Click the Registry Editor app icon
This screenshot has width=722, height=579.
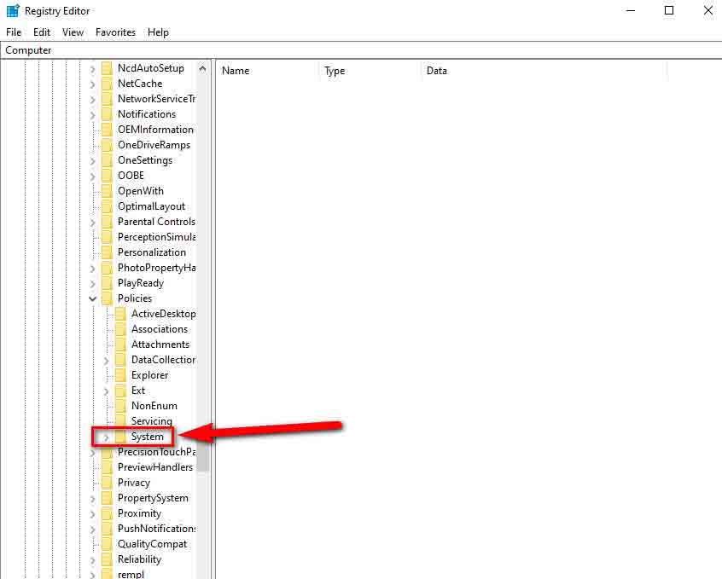(13, 10)
